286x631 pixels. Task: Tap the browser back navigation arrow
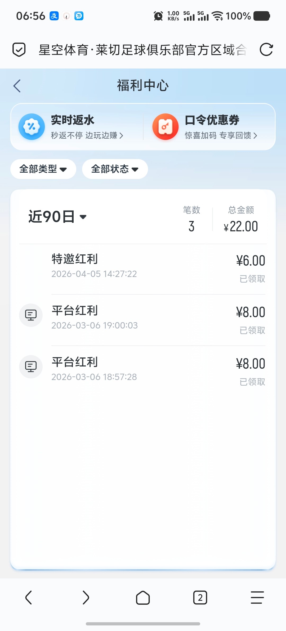(29, 598)
